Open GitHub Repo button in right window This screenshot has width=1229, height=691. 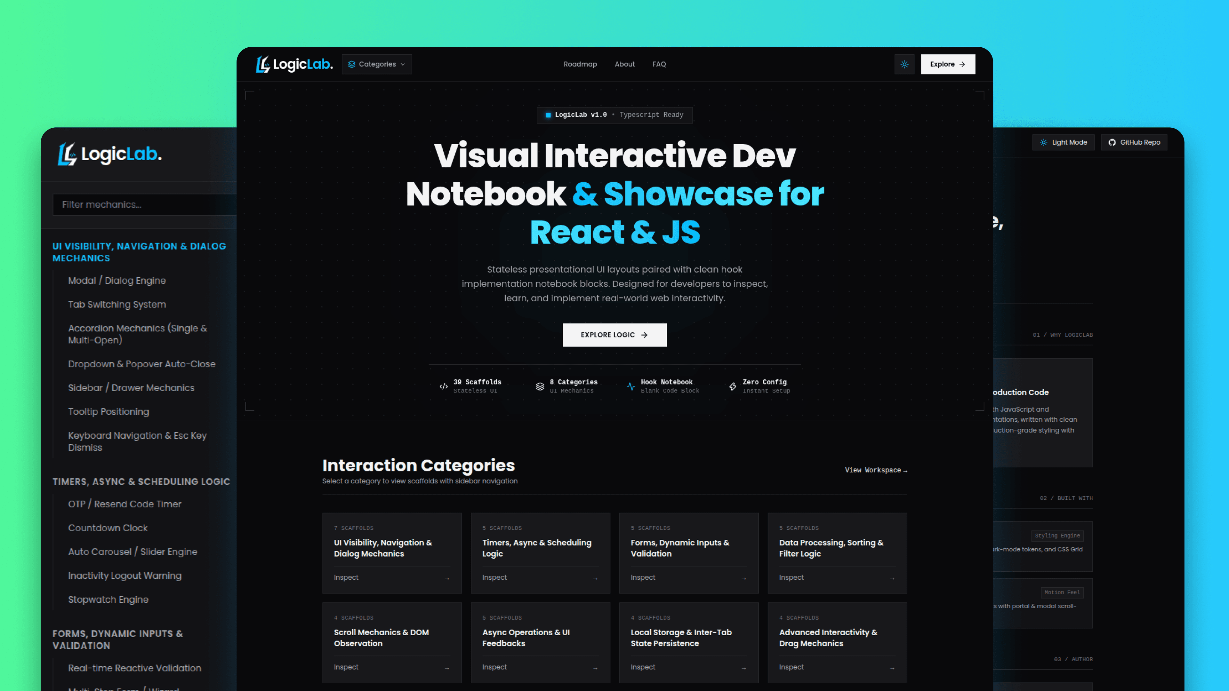coord(1134,142)
